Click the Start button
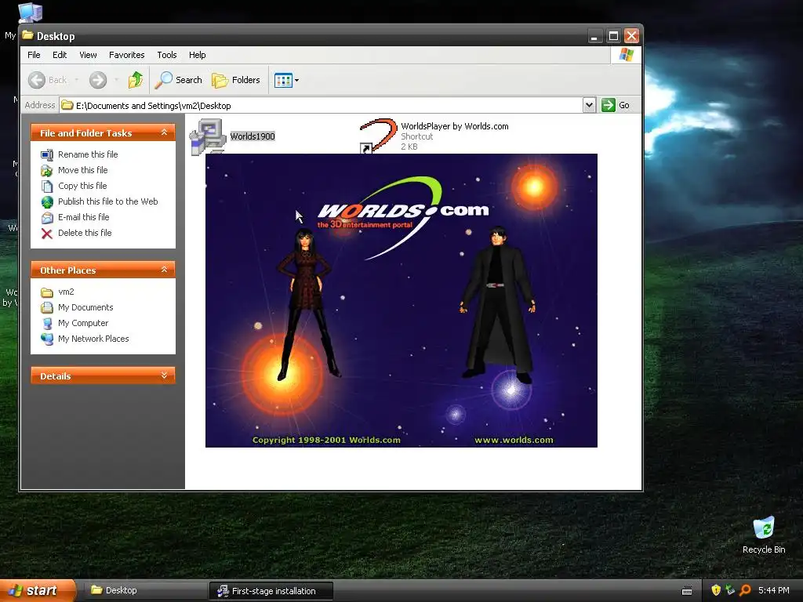This screenshot has height=602, width=803. [x=37, y=590]
